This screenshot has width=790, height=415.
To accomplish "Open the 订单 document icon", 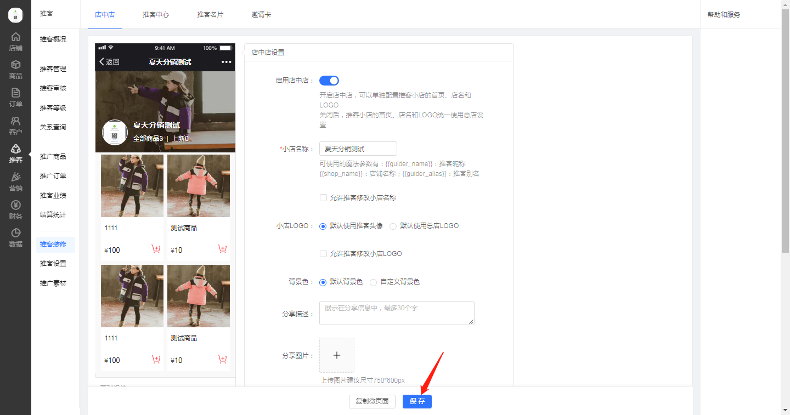I will (x=15, y=93).
